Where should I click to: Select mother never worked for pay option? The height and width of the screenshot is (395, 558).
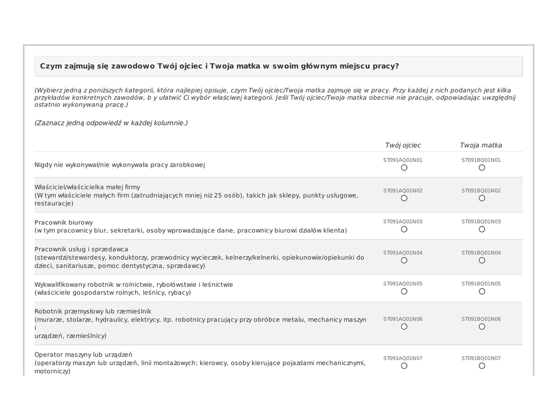pyautogui.click(x=482, y=167)
